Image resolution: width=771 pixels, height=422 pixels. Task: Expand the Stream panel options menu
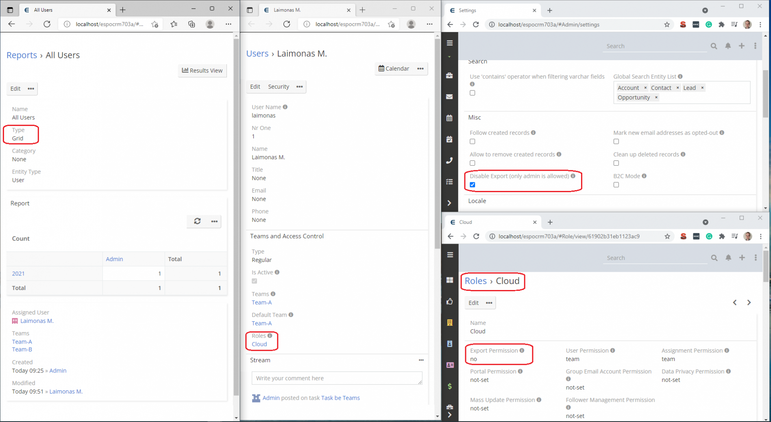click(x=421, y=360)
